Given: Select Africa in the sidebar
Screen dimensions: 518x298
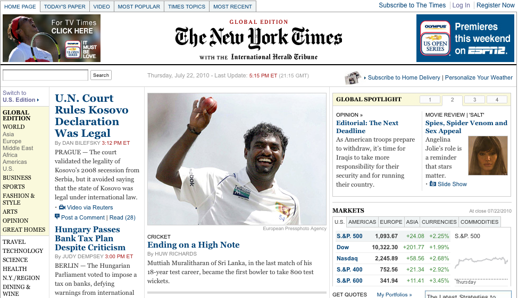Looking at the screenshot, I should [10, 155].
